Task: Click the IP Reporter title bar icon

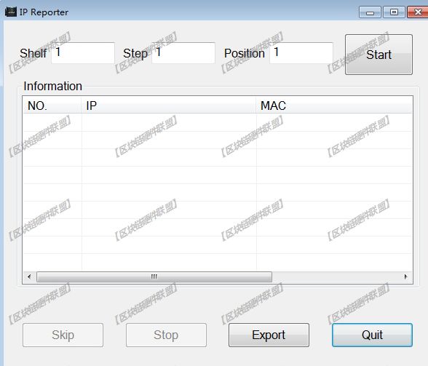Action: pyautogui.click(x=11, y=12)
